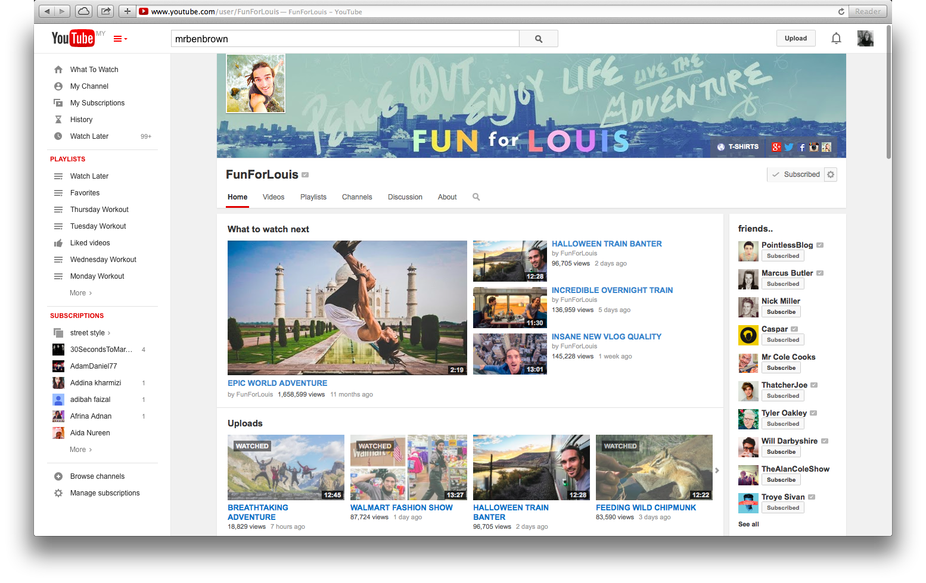
Task: Click the page vertical scrollbar
Action: 888,92
